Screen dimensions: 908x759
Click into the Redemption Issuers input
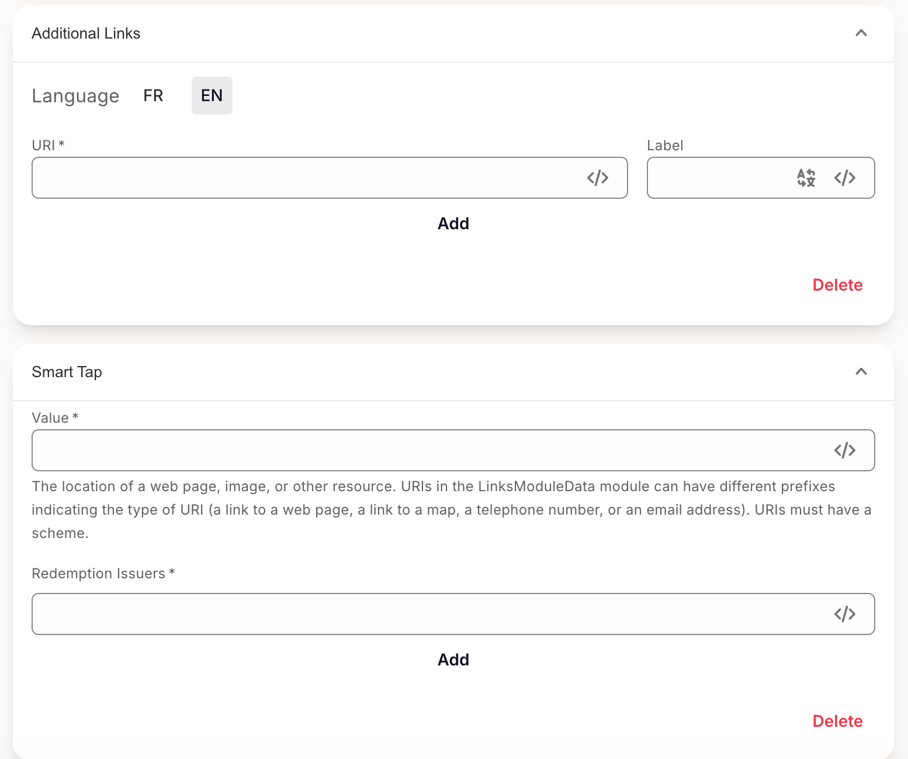tap(427, 614)
